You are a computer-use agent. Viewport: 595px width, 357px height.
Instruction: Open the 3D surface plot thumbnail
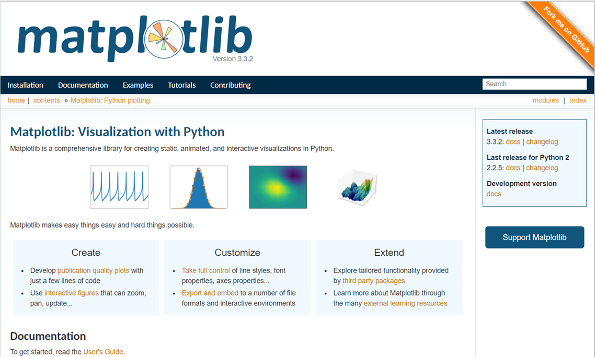pos(357,187)
